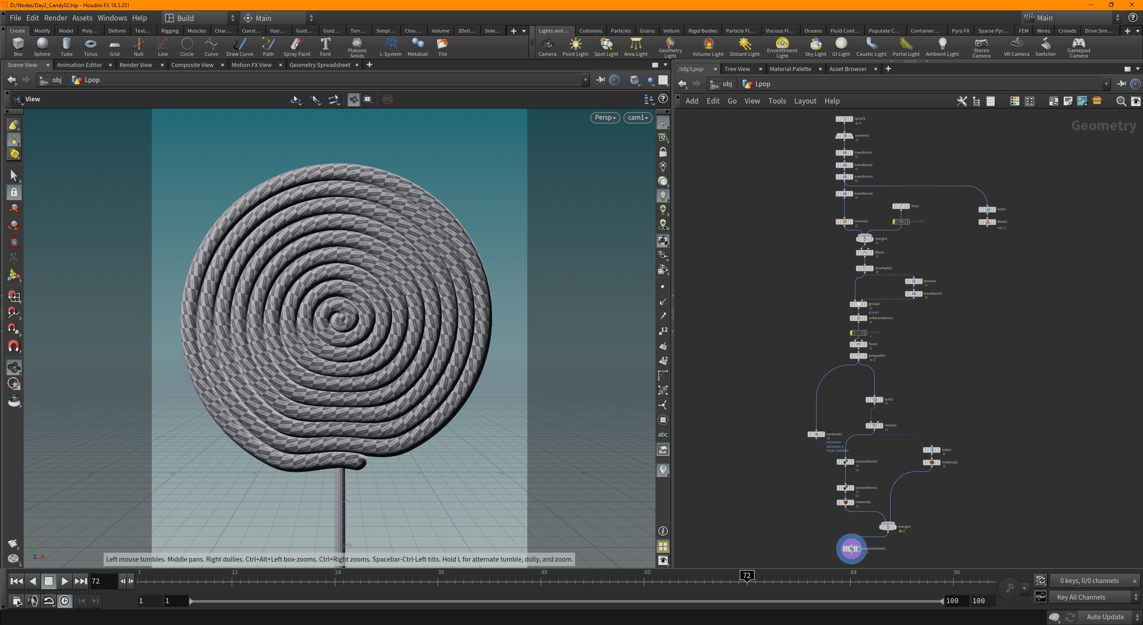Select the Torus shelf tool
The height and width of the screenshot is (625, 1143).
tap(90, 47)
